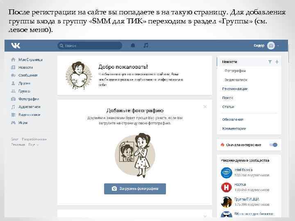The height and width of the screenshot is (221, 295).
Task: Select Видеозаписи filter in the right panel
Action: (x=236, y=80)
